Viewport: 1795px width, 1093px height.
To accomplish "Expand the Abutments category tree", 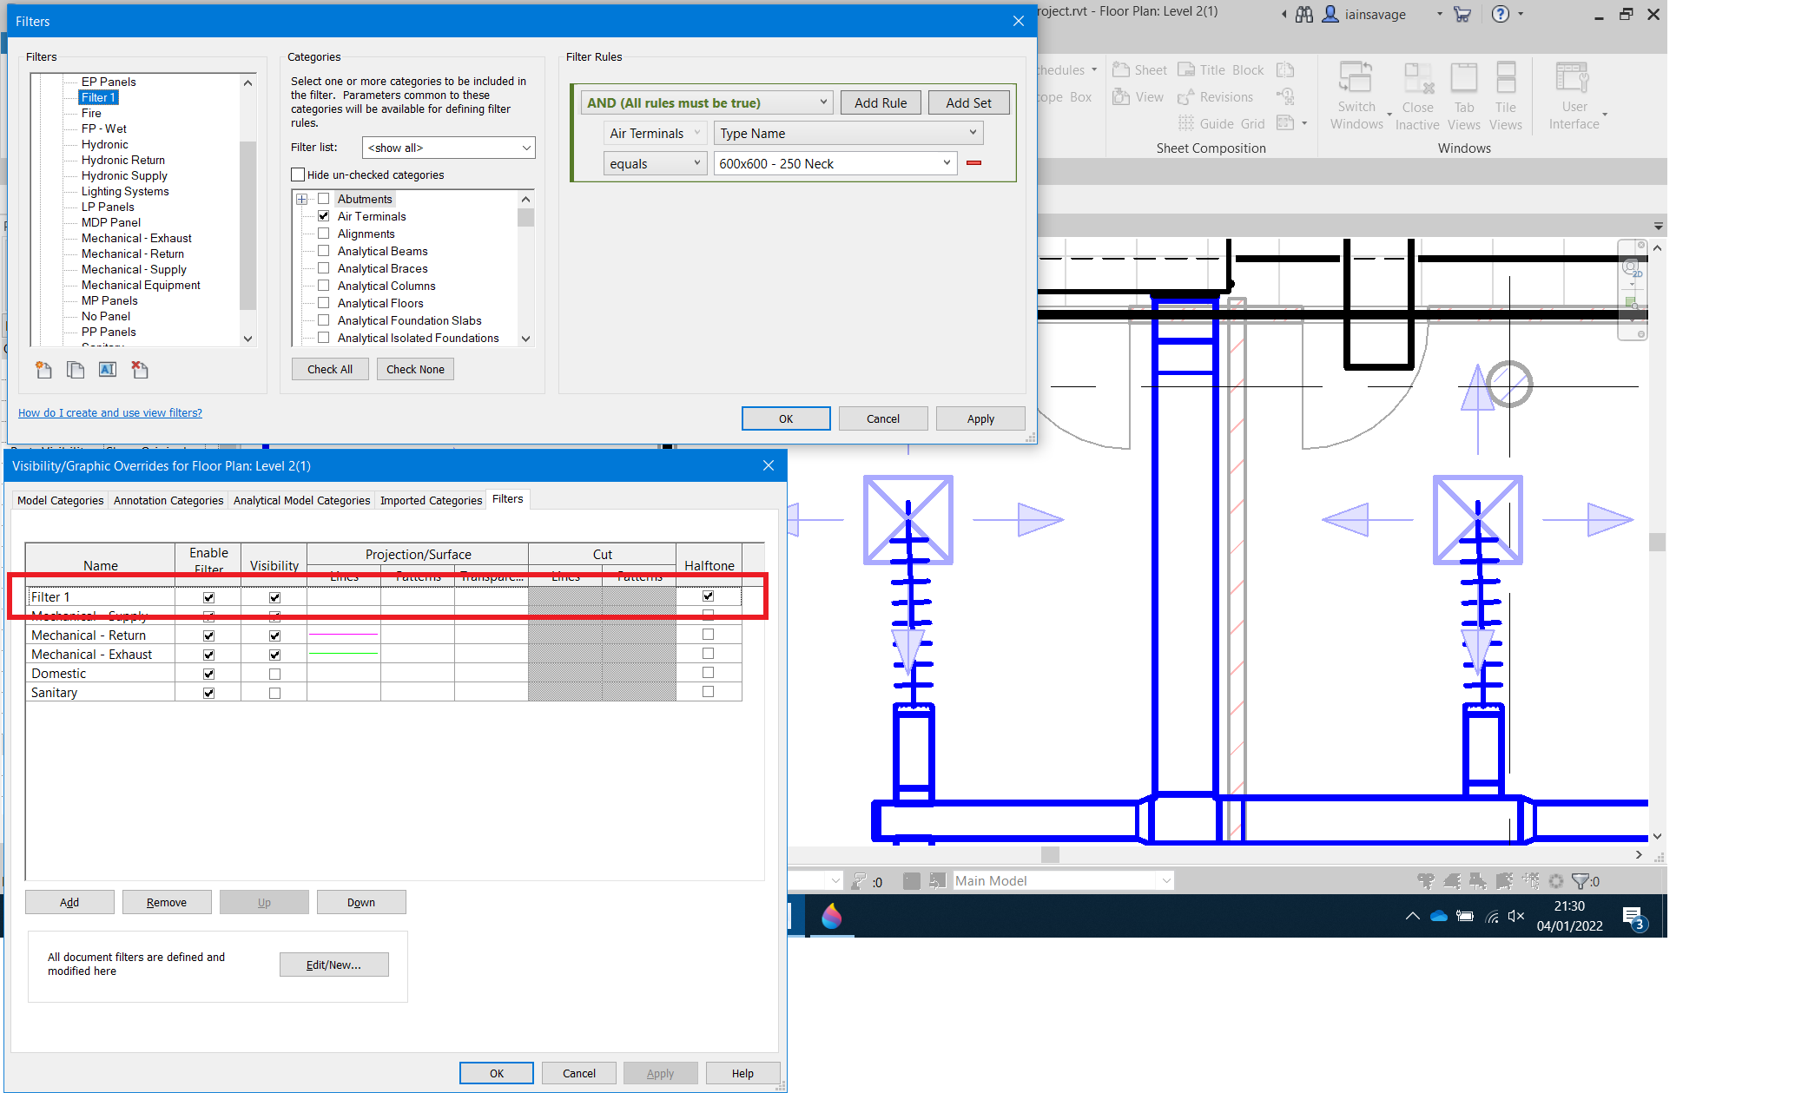I will pyautogui.click(x=301, y=198).
